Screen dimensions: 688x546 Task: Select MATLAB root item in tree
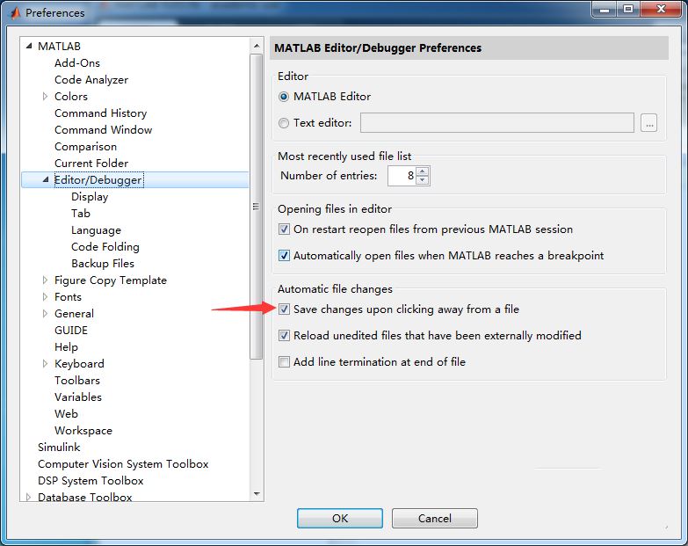click(x=59, y=46)
